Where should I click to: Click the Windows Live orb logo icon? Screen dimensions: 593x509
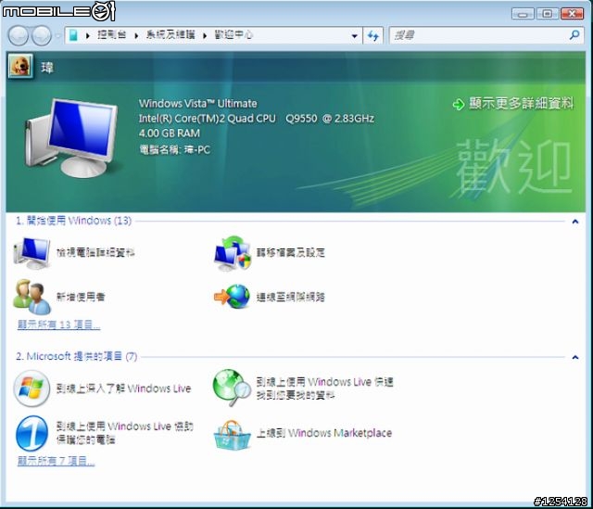pos(32,388)
